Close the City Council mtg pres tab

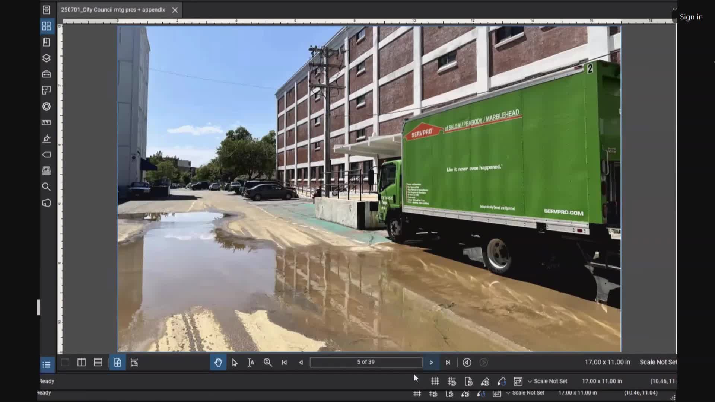tap(175, 10)
